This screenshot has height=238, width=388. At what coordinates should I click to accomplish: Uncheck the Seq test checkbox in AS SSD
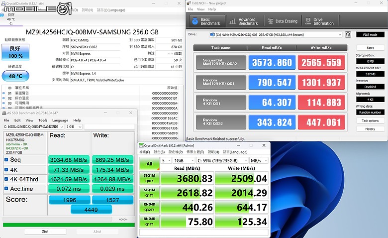pos(6,160)
